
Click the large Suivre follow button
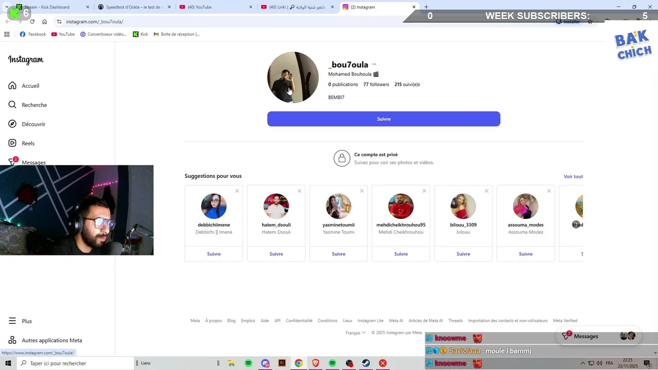383,119
